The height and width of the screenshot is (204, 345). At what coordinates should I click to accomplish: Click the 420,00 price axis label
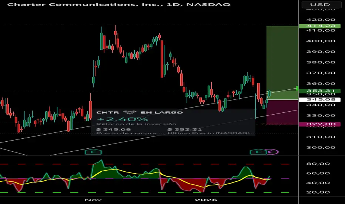pyautogui.click(x=321, y=20)
